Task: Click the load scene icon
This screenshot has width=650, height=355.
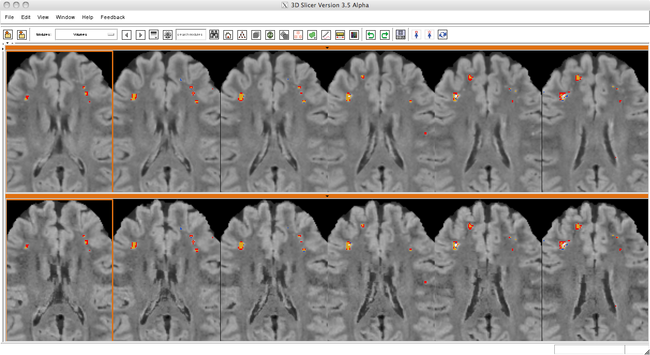Action: click(8, 35)
